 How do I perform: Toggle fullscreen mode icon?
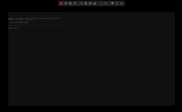tap(117, 3)
